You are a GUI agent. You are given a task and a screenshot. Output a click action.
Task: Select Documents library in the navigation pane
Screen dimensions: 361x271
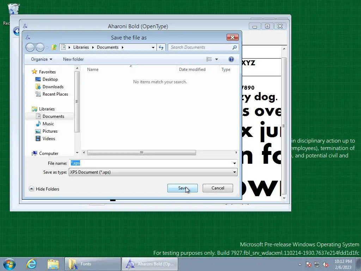coord(53,116)
